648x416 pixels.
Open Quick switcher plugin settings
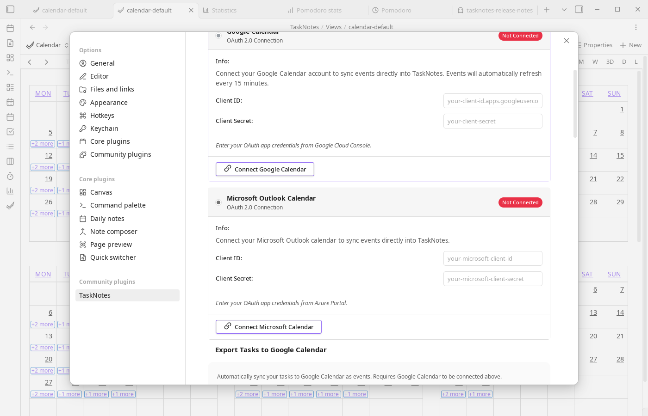tap(127, 257)
